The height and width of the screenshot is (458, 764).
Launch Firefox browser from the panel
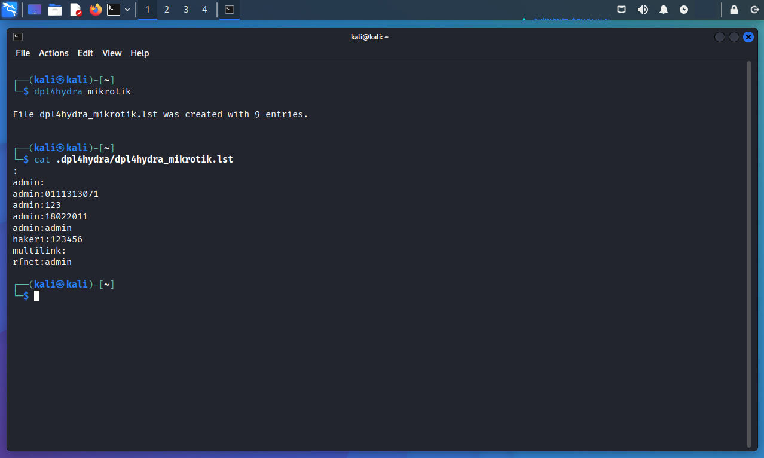[95, 10]
